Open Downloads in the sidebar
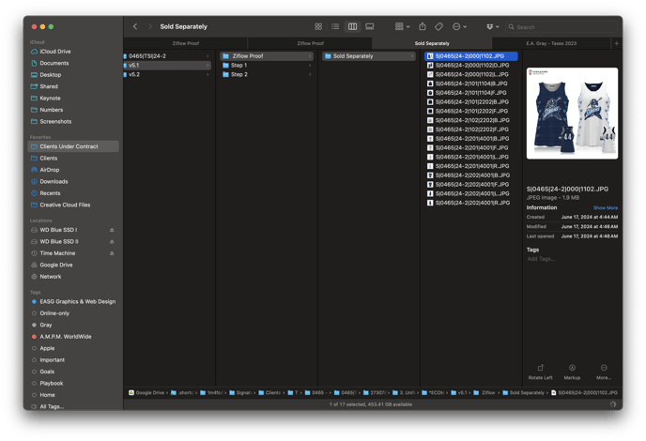This screenshot has height=441, width=646. (54, 182)
